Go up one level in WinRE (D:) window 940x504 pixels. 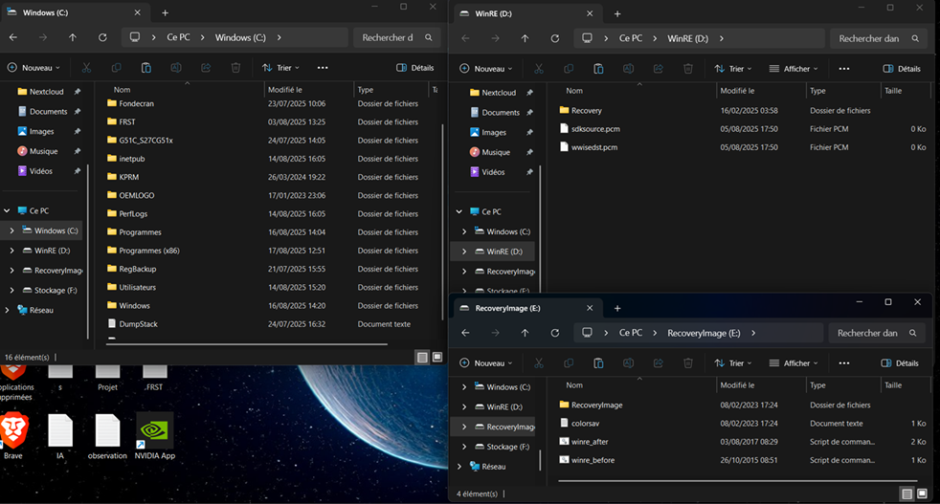pos(525,38)
